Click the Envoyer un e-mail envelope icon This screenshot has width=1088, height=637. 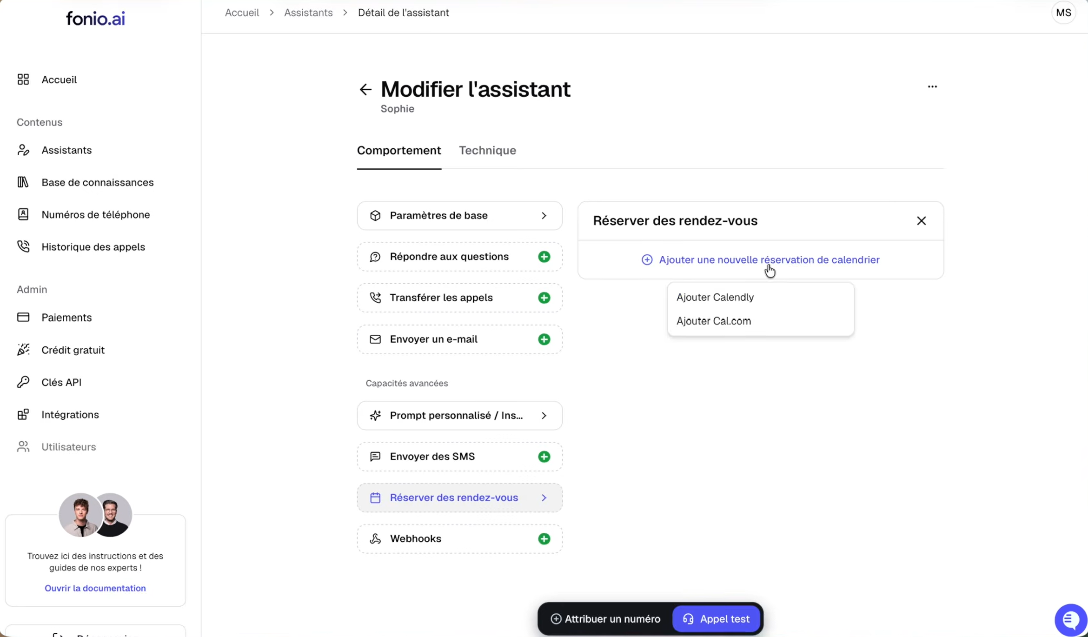[375, 339]
